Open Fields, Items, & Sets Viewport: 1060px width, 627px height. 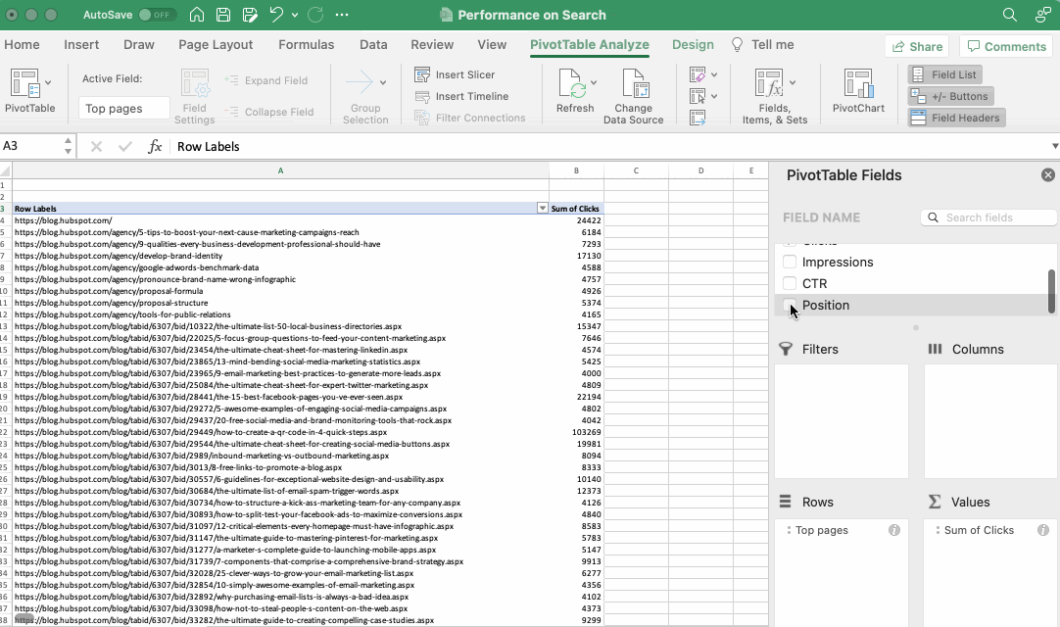tap(770, 86)
